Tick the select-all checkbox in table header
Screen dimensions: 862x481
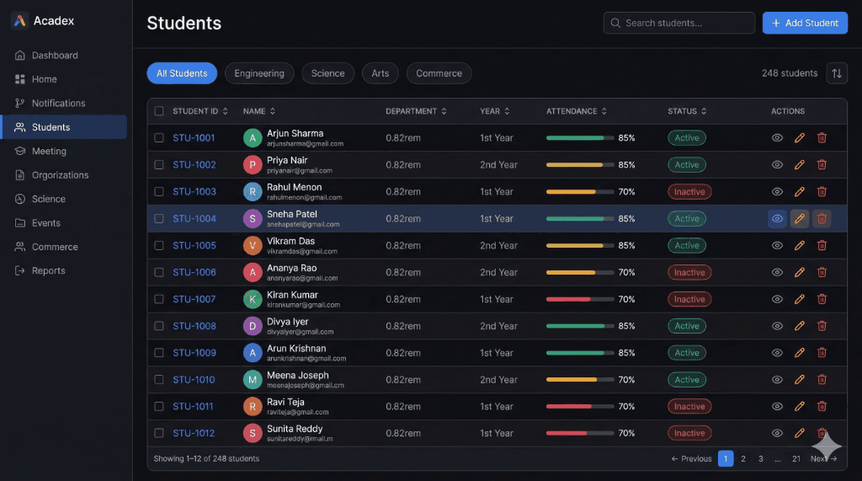[x=159, y=111]
